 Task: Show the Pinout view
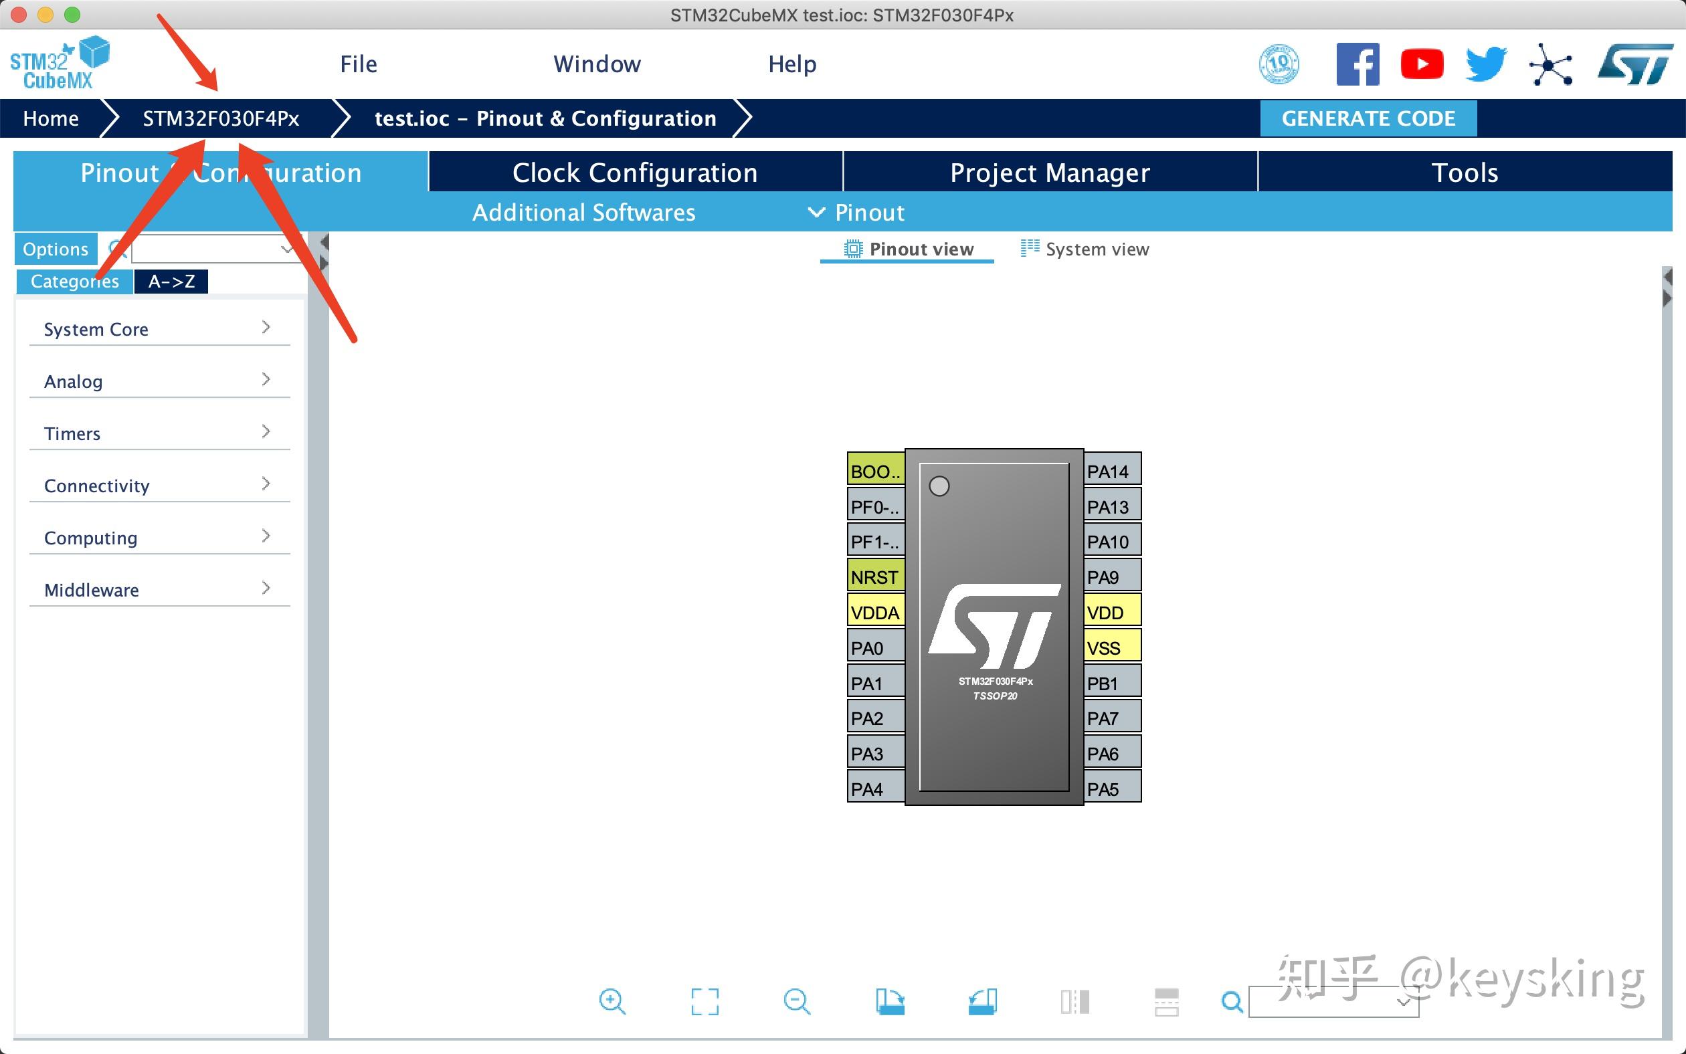907,249
